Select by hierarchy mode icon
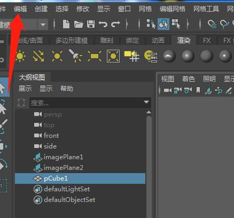Viewport: 234px width, 218px height. 151,24
